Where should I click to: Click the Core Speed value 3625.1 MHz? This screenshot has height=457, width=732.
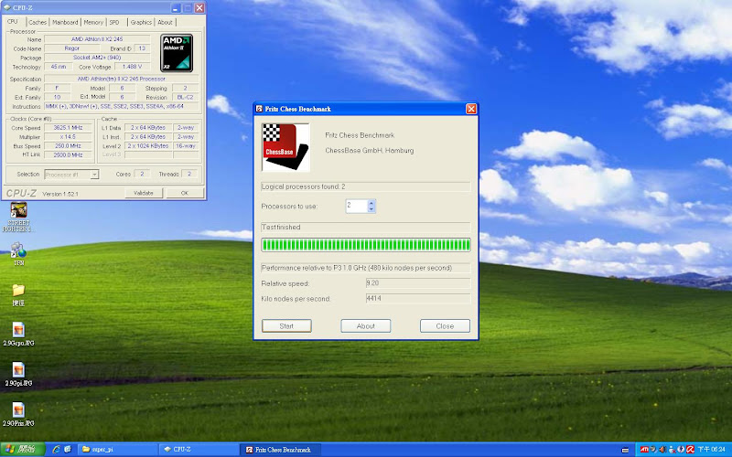(x=68, y=128)
